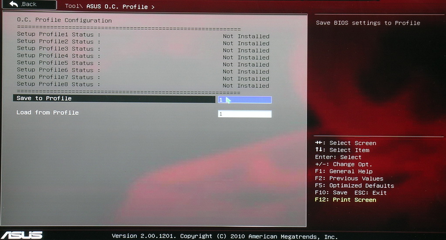Click Setup Profile6 Status label
The image size is (446, 240).
pyautogui.click(x=59, y=70)
